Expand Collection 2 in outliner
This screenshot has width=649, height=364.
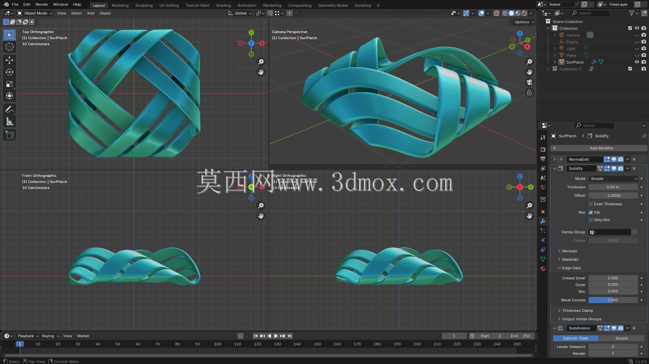[548, 69]
